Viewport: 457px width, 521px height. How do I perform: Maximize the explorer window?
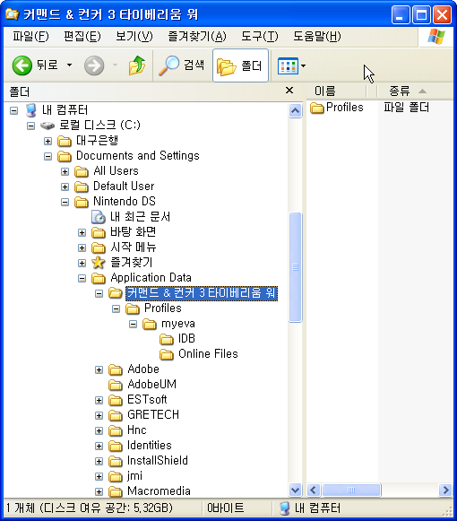tap(421, 15)
